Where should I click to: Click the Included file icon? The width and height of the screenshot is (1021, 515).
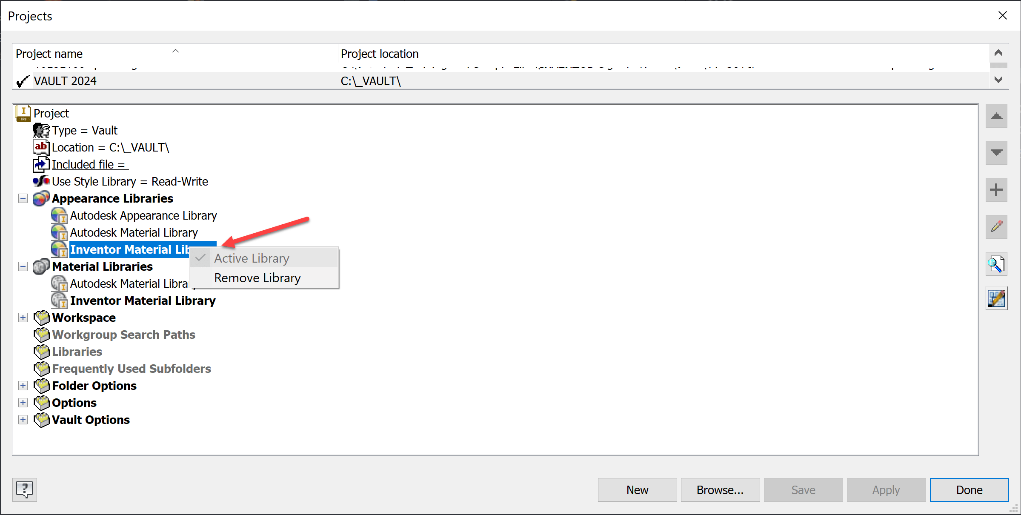pos(41,164)
